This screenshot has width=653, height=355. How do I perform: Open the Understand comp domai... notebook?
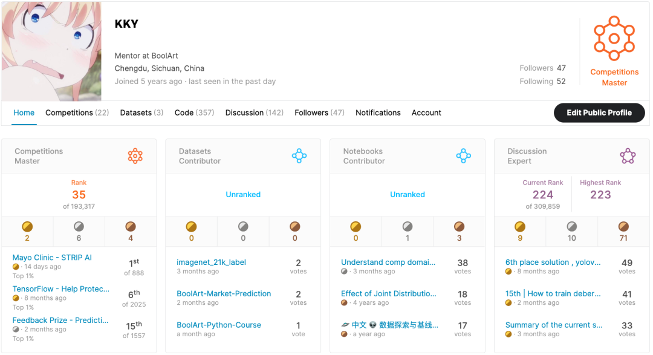coord(388,262)
